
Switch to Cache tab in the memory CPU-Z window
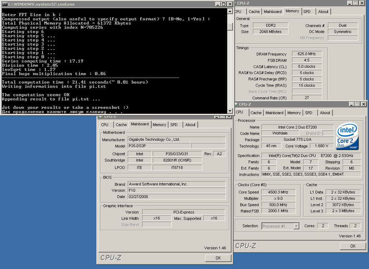click(254, 12)
